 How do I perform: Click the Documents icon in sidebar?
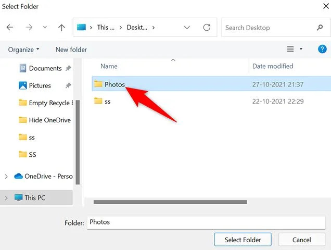[x=23, y=68]
